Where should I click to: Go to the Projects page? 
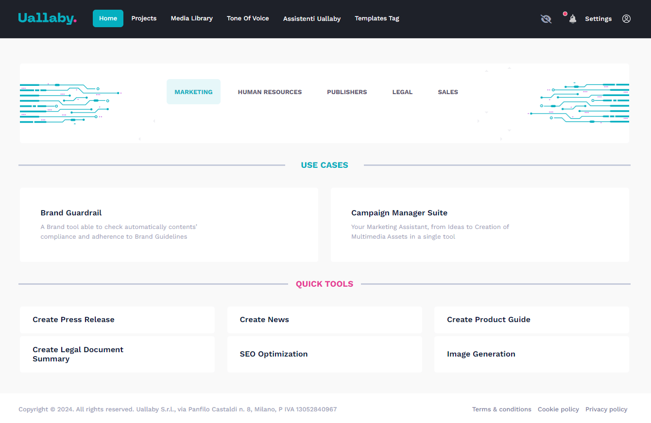[144, 18]
